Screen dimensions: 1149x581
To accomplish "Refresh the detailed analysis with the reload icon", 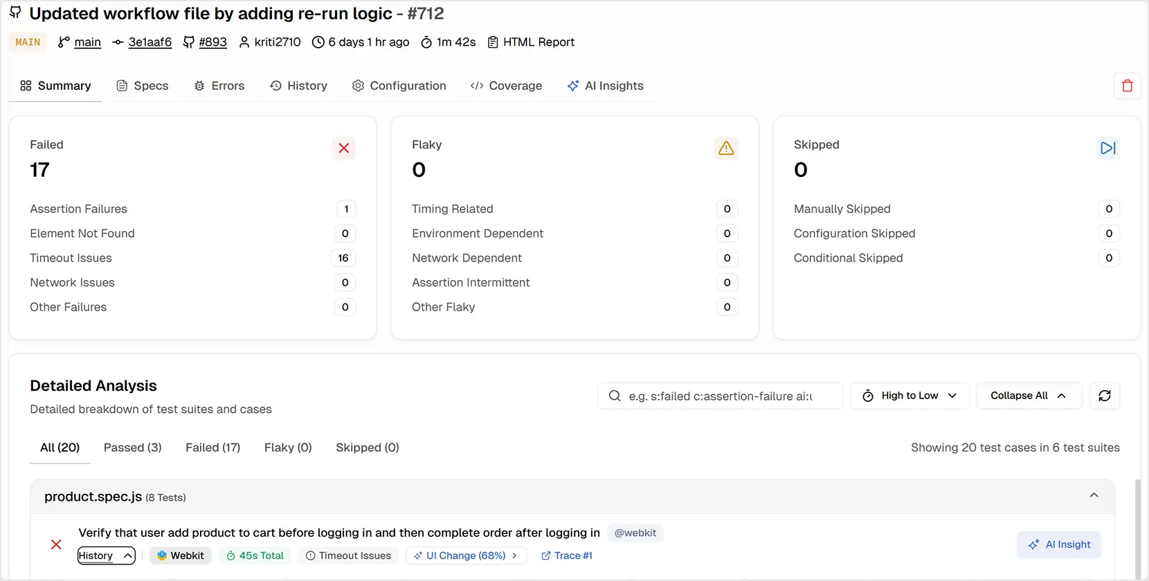I will click(1105, 396).
